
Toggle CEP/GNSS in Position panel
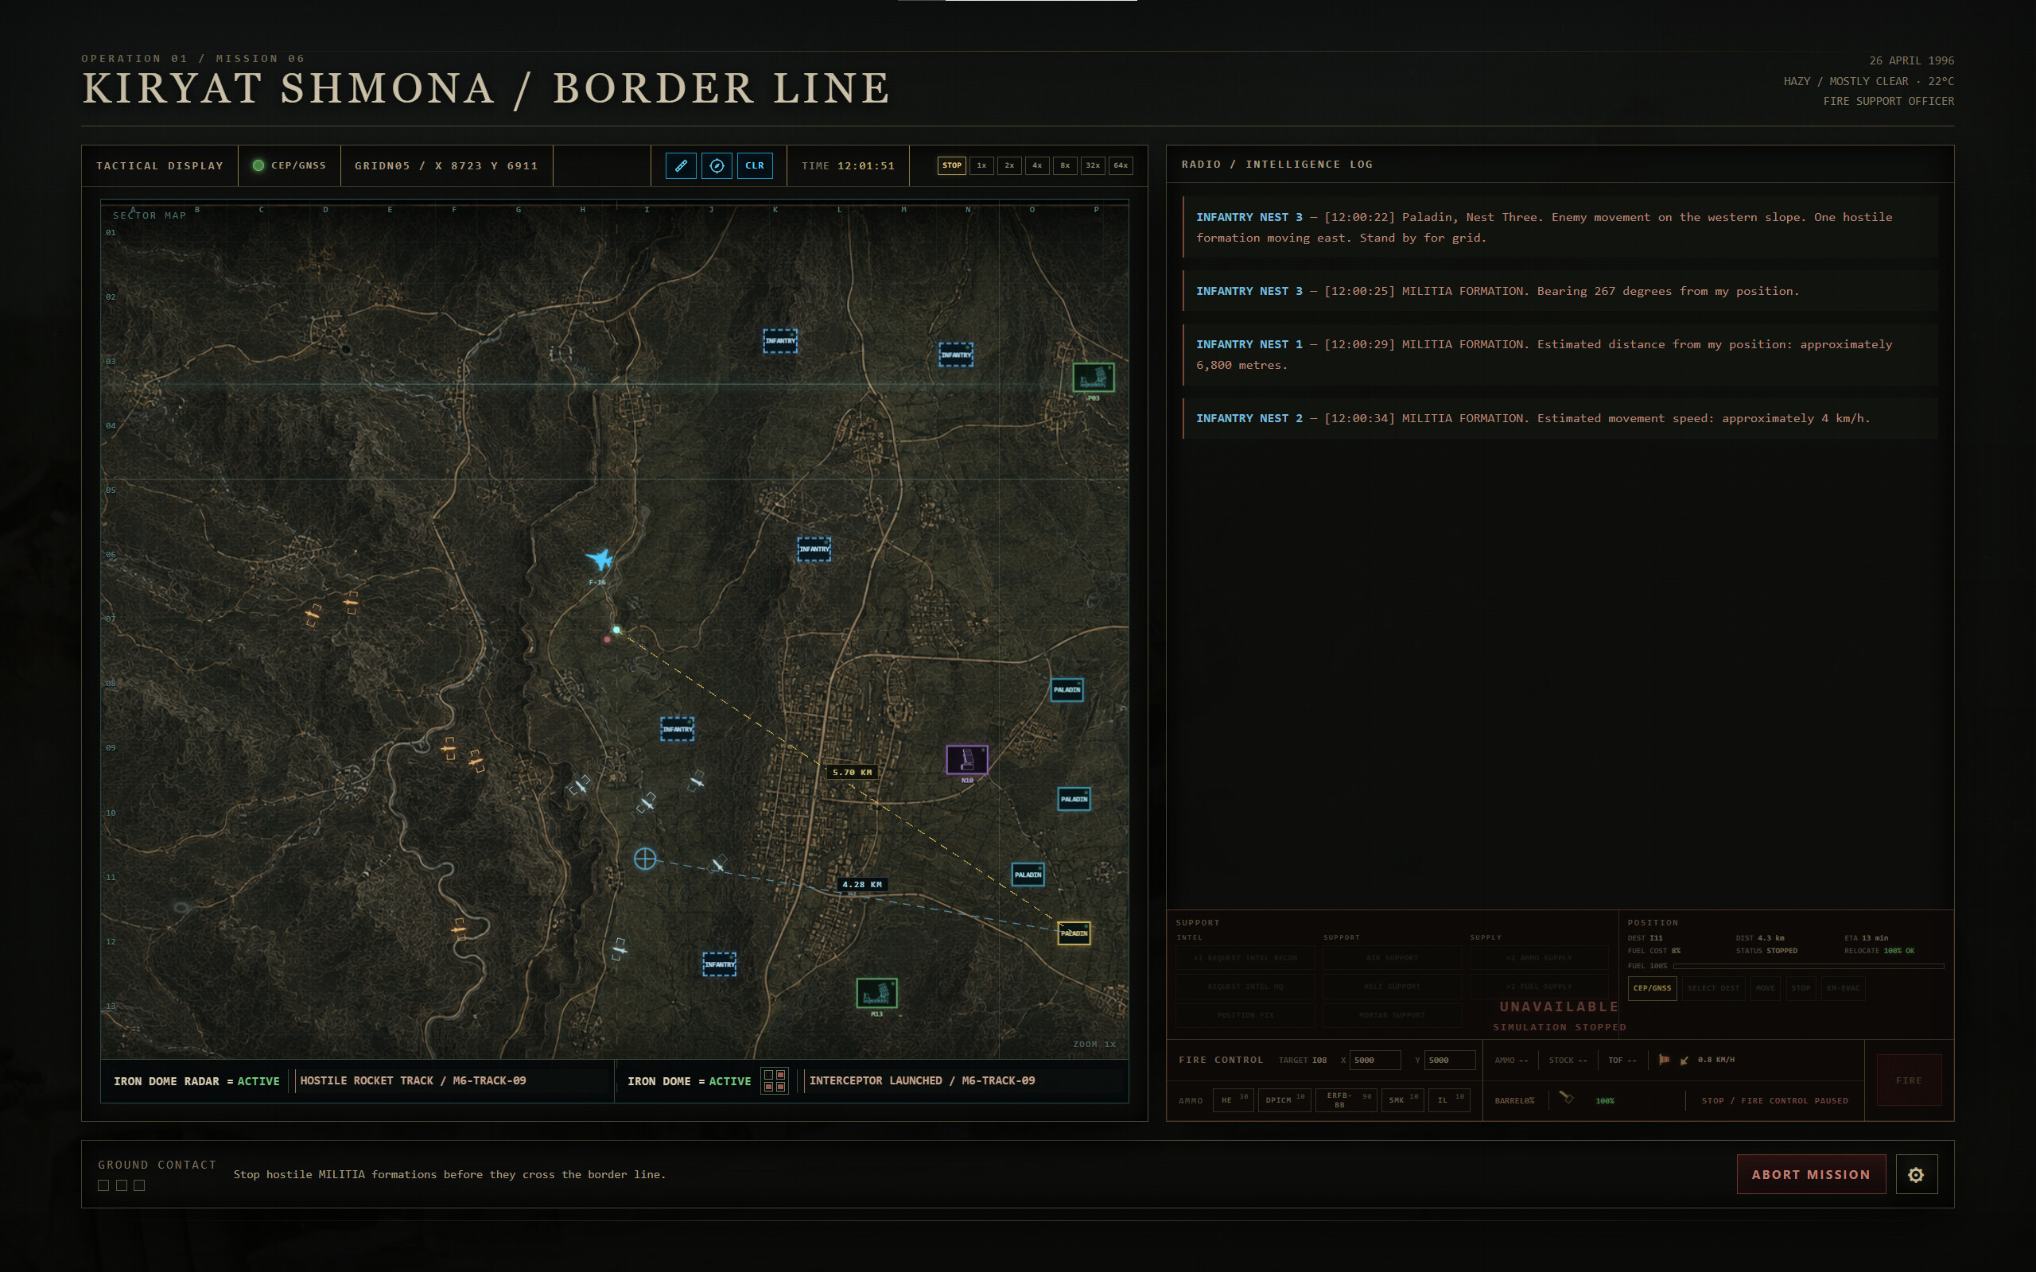tap(1652, 987)
